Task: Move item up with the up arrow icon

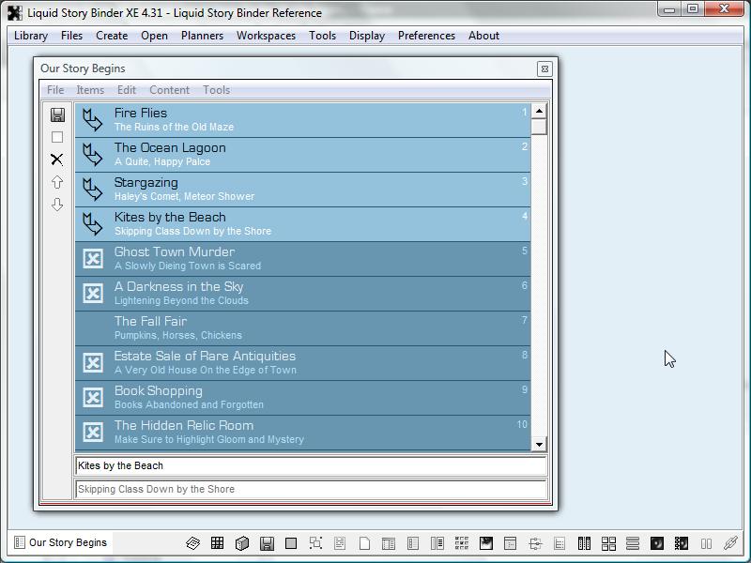Action: click(57, 182)
